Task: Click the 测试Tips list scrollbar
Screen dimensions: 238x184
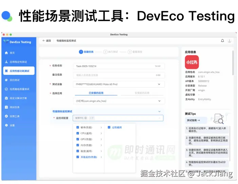Action: (230, 144)
